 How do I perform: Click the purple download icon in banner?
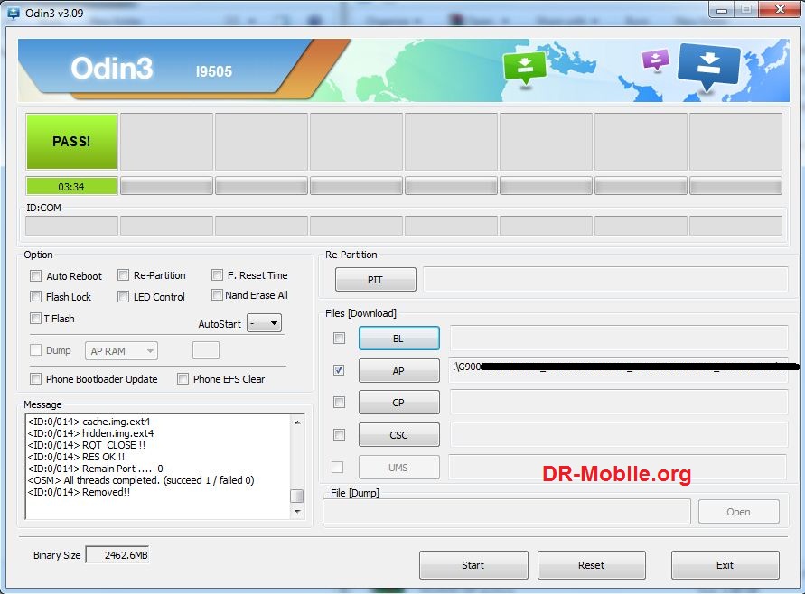click(x=656, y=60)
